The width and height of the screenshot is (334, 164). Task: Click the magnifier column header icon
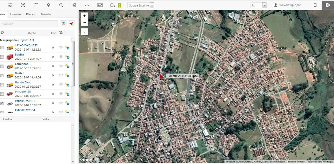pyautogui.click(x=2, y=33)
